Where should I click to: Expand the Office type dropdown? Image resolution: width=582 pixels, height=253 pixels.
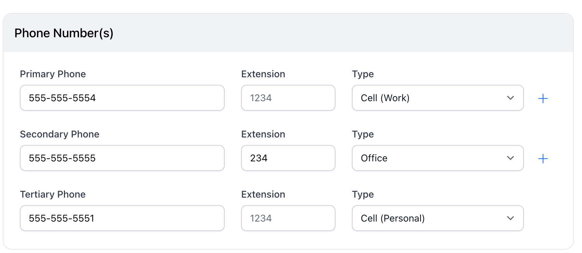pyautogui.click(x=437, y=158)
